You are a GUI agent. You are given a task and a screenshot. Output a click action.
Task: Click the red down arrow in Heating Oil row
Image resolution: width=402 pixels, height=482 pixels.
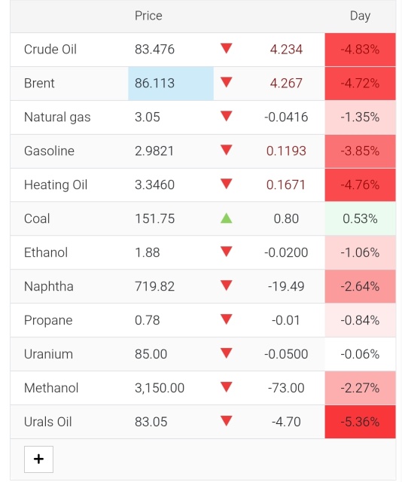click(x=226, y=184)
